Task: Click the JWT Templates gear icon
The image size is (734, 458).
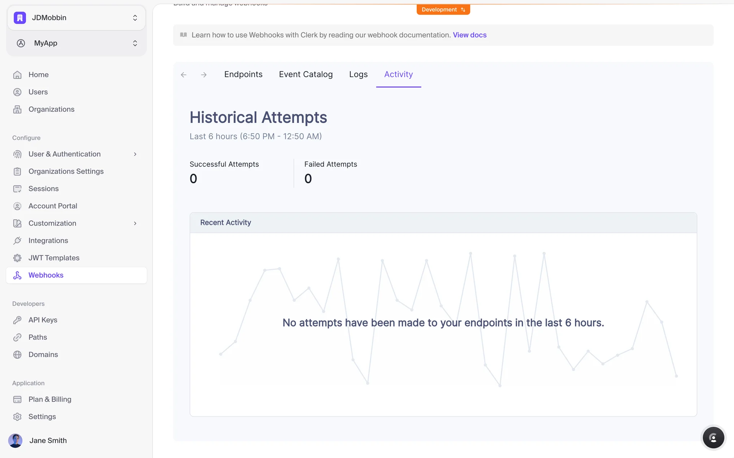Action: 17,258
